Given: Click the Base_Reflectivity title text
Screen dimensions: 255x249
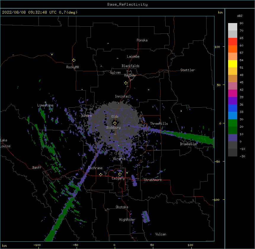Looking at the screenshot, I should click(127, 4).
